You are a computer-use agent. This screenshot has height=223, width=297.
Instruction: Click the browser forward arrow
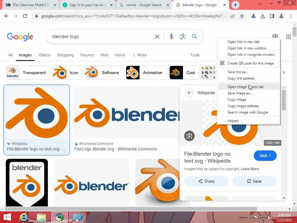pos(16,16)
